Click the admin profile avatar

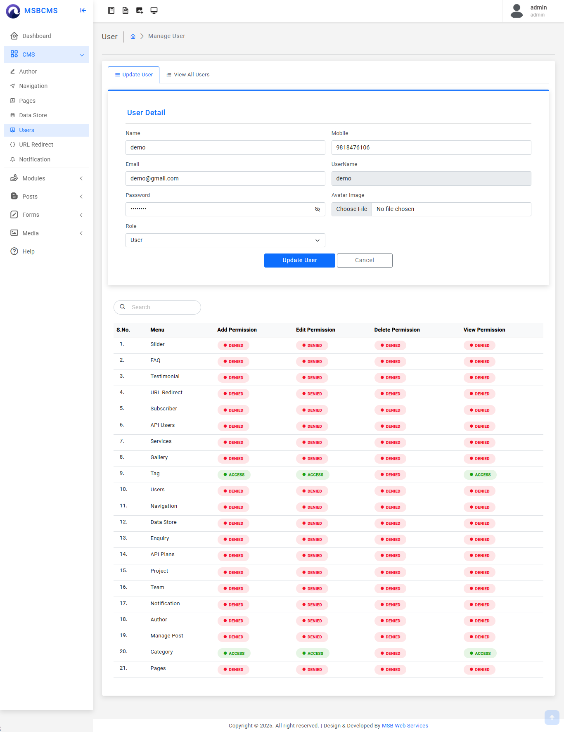(517, 11)
